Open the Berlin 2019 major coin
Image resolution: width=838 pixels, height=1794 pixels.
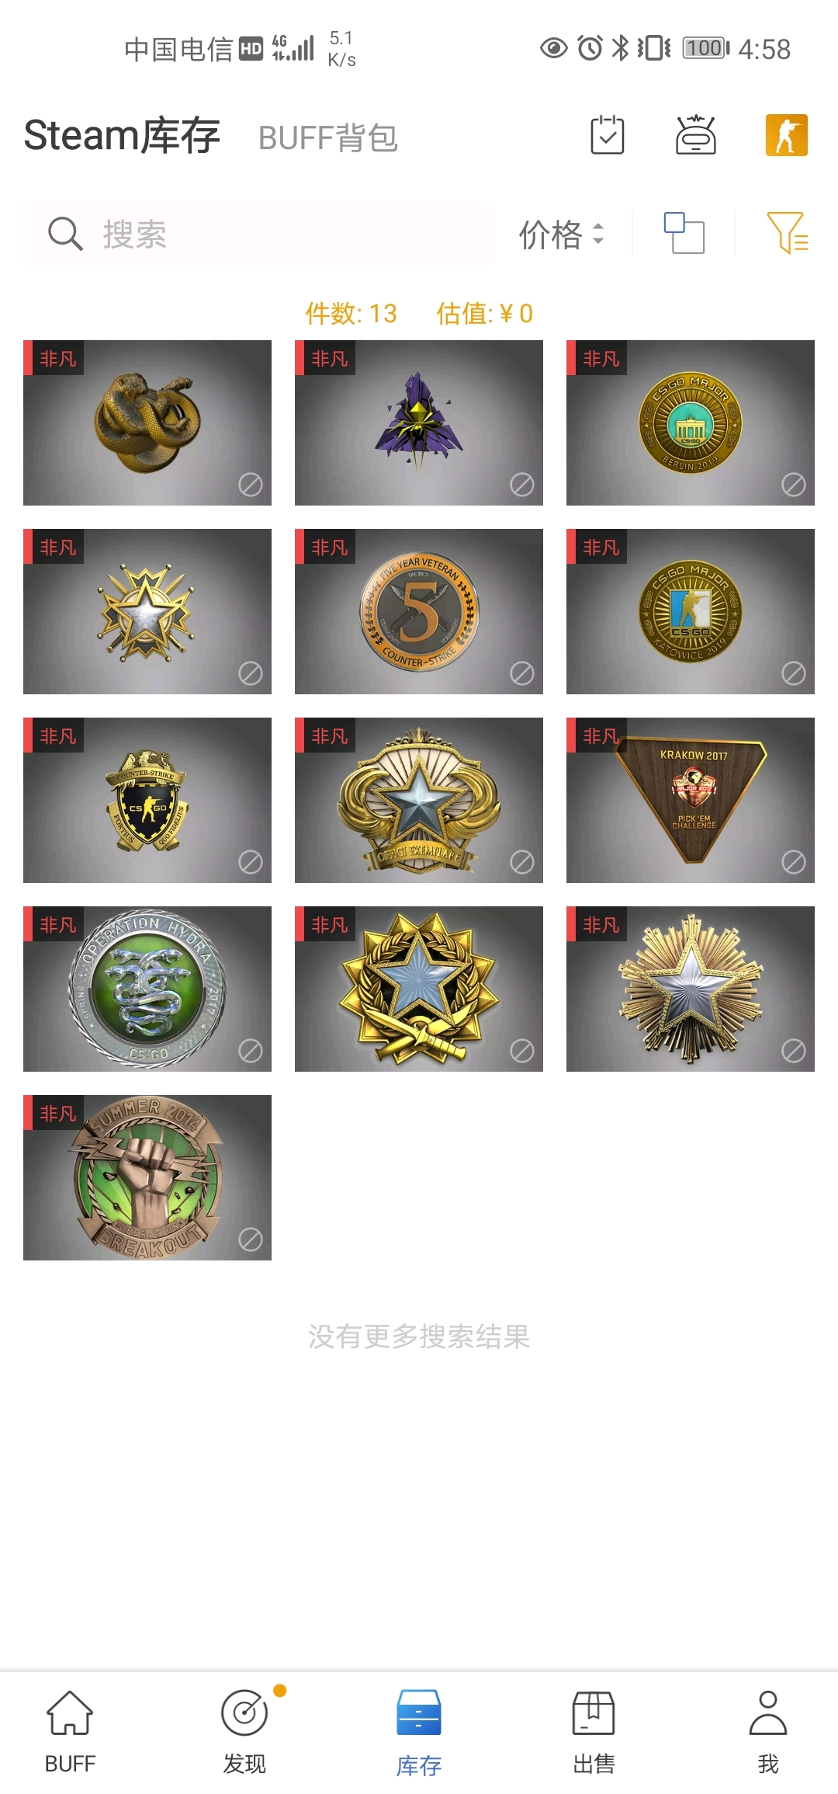click(691, 422)
